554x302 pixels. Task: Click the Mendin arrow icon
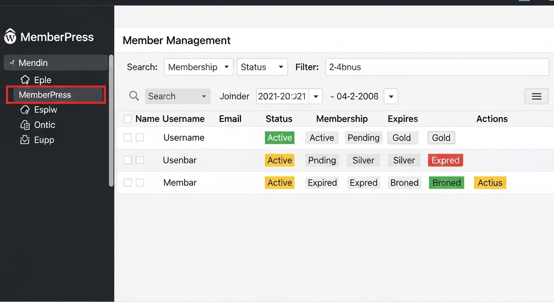(12, 63)
